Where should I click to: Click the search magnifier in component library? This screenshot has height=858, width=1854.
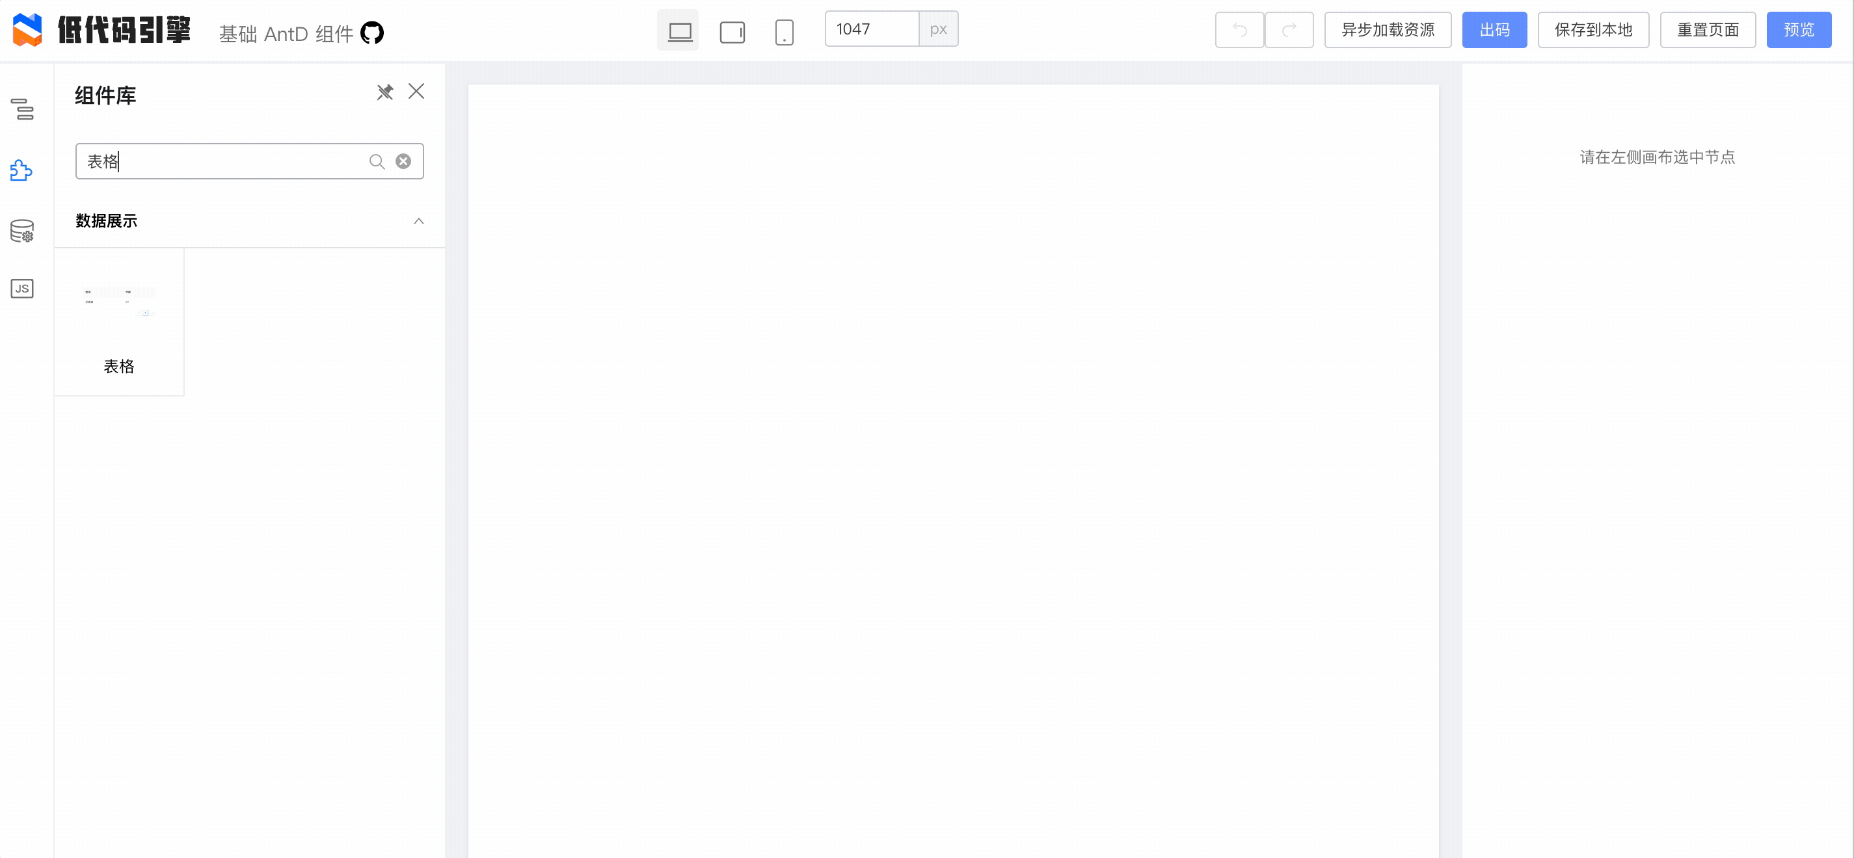[377, 161]
